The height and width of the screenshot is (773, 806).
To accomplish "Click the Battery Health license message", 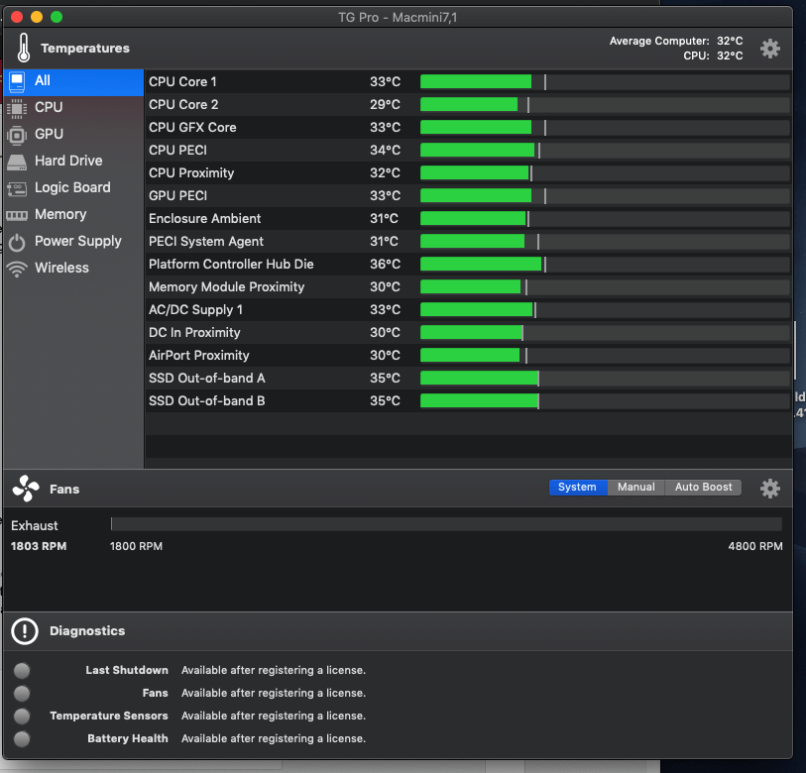I will [x=274, y=738].
